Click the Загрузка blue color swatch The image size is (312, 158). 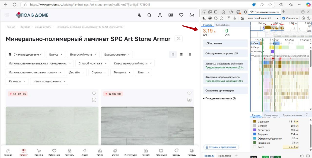[x=255, y=134]
